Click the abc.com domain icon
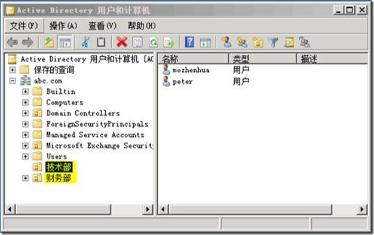The image size is (374, 235). 25,81
